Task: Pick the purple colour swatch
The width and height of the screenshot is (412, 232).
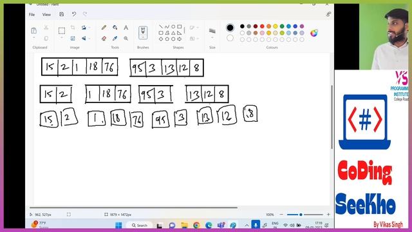Action: 302,26
